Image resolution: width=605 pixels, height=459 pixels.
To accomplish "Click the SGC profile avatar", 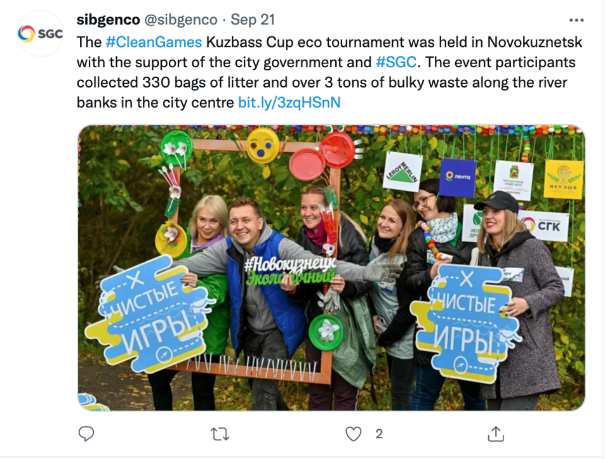I will 40,34.
